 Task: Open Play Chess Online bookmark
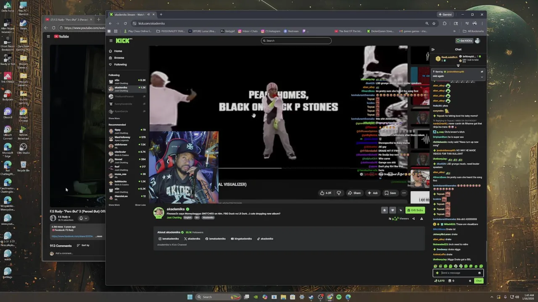pos(138,31)
